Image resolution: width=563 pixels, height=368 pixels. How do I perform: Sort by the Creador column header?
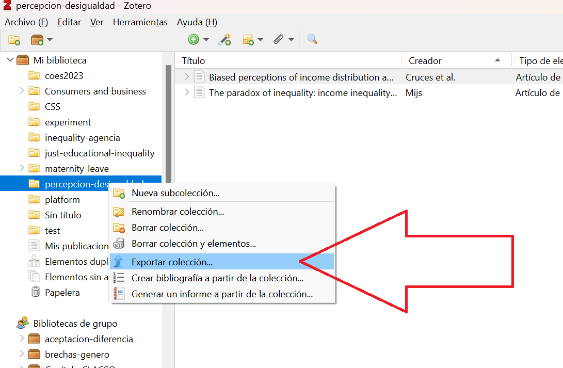point(425,61)
